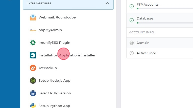
Task: Open Installatron Applications Installer
Action: [67, 55]
